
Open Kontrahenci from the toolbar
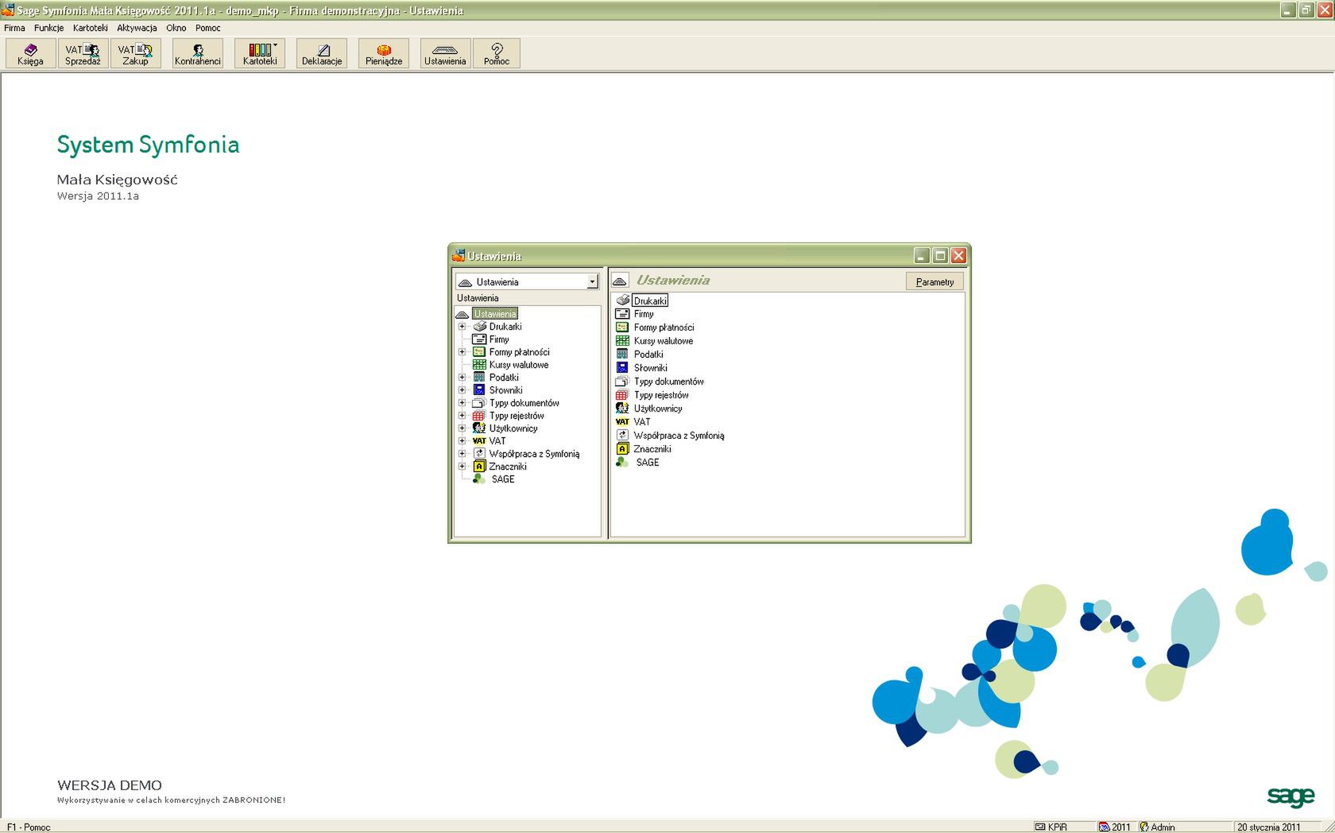(198, 53)
